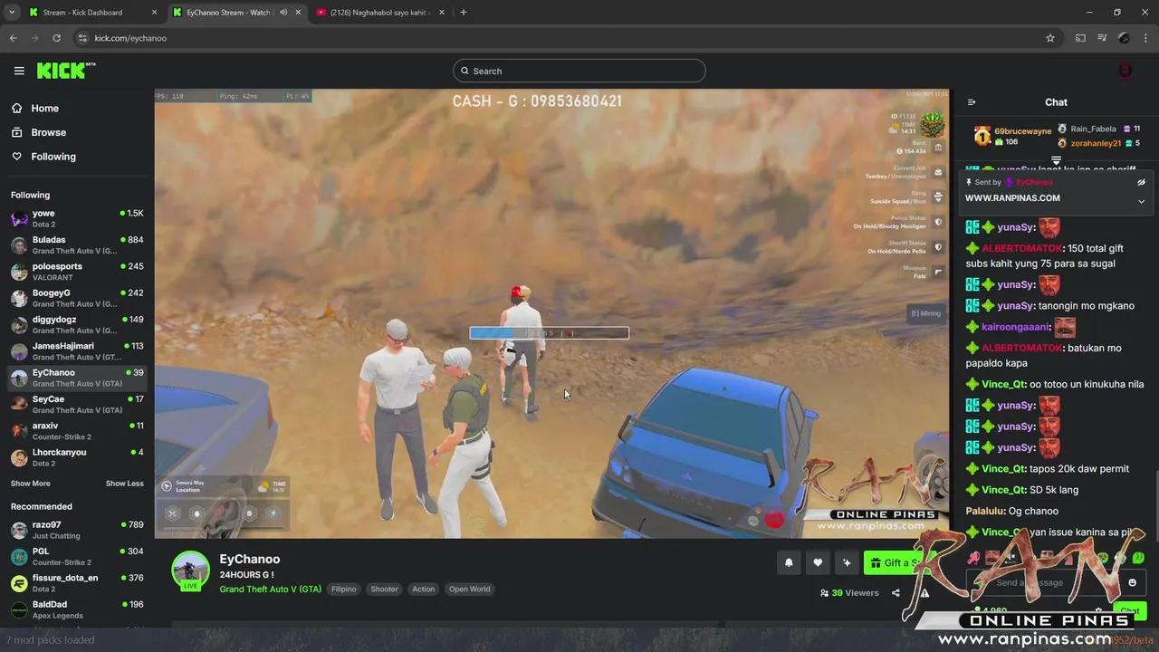This screenshot has width=1159, height=652.
Task: Click the Open World tag
Action: point(469,590)
